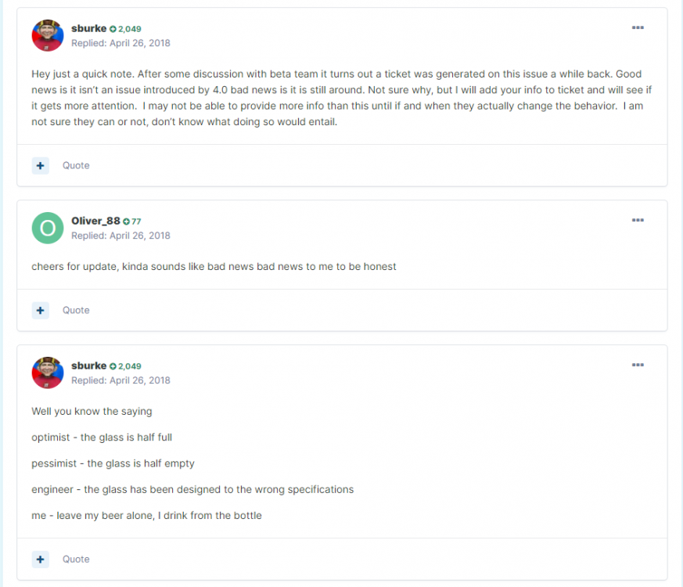Click the multiquote plus icon on the first post
Viewport: 683px width, 587px height.
point(40,165)
